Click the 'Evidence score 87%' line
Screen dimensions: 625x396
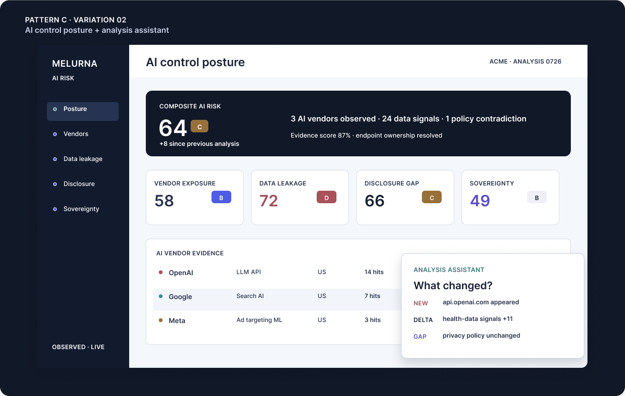click(x=366, y=135)
